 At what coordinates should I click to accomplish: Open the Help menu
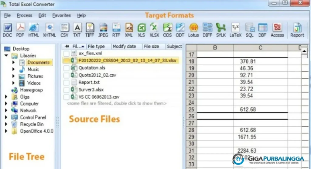(81, 15)
